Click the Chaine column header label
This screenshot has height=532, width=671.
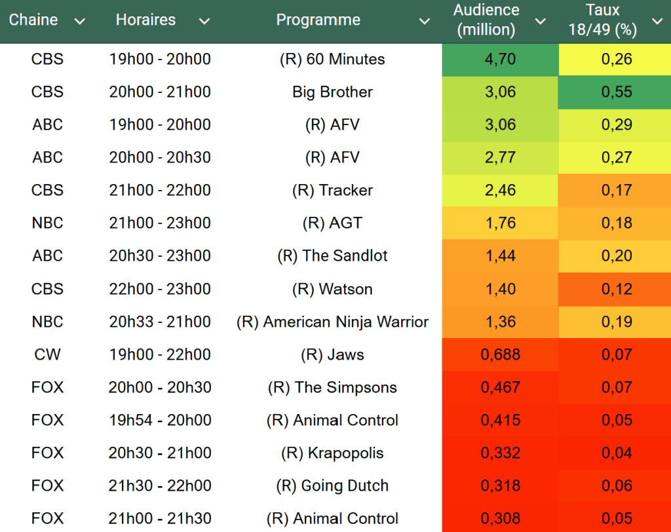33,20
